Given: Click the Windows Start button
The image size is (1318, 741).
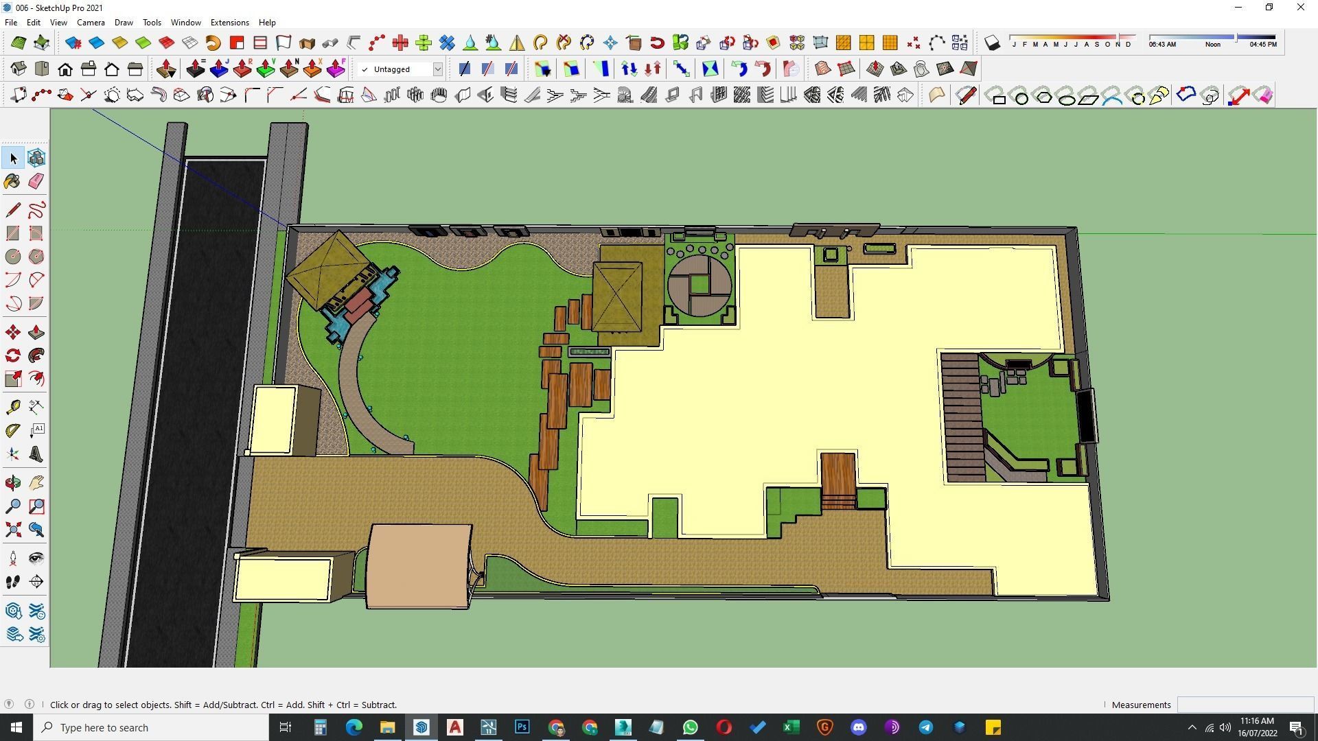Looking at the screenshot, I should click(16, 727).
